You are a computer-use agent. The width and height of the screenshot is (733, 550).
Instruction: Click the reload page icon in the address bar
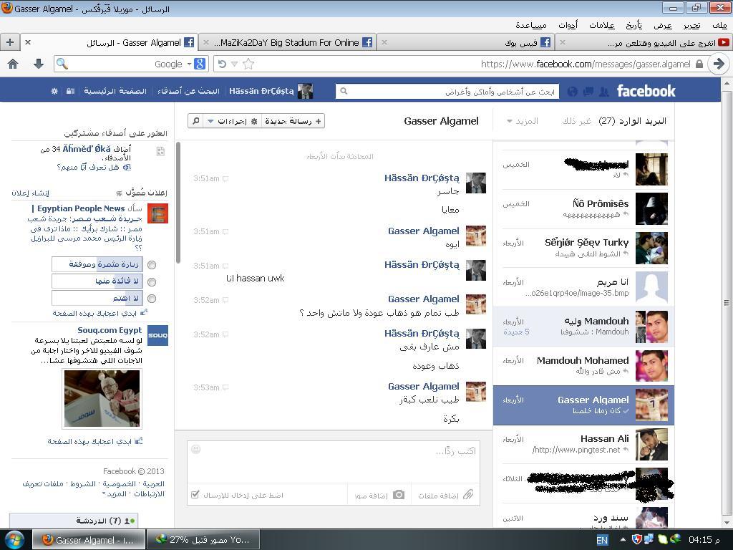click(222, 64)
